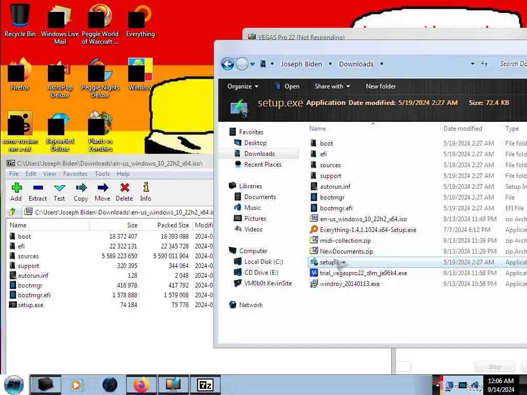Open the address bar history dropdown

(x=472, y=64)
